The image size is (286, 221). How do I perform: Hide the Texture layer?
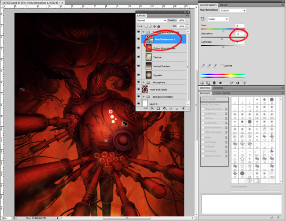click(x=139, y=57)
